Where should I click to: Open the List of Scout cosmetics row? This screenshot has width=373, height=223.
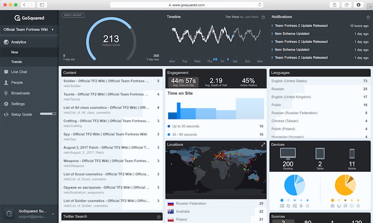pos(112,177)
